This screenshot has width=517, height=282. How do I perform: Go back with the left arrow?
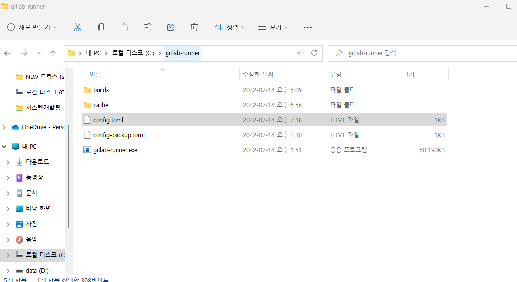tap(7, 53)
